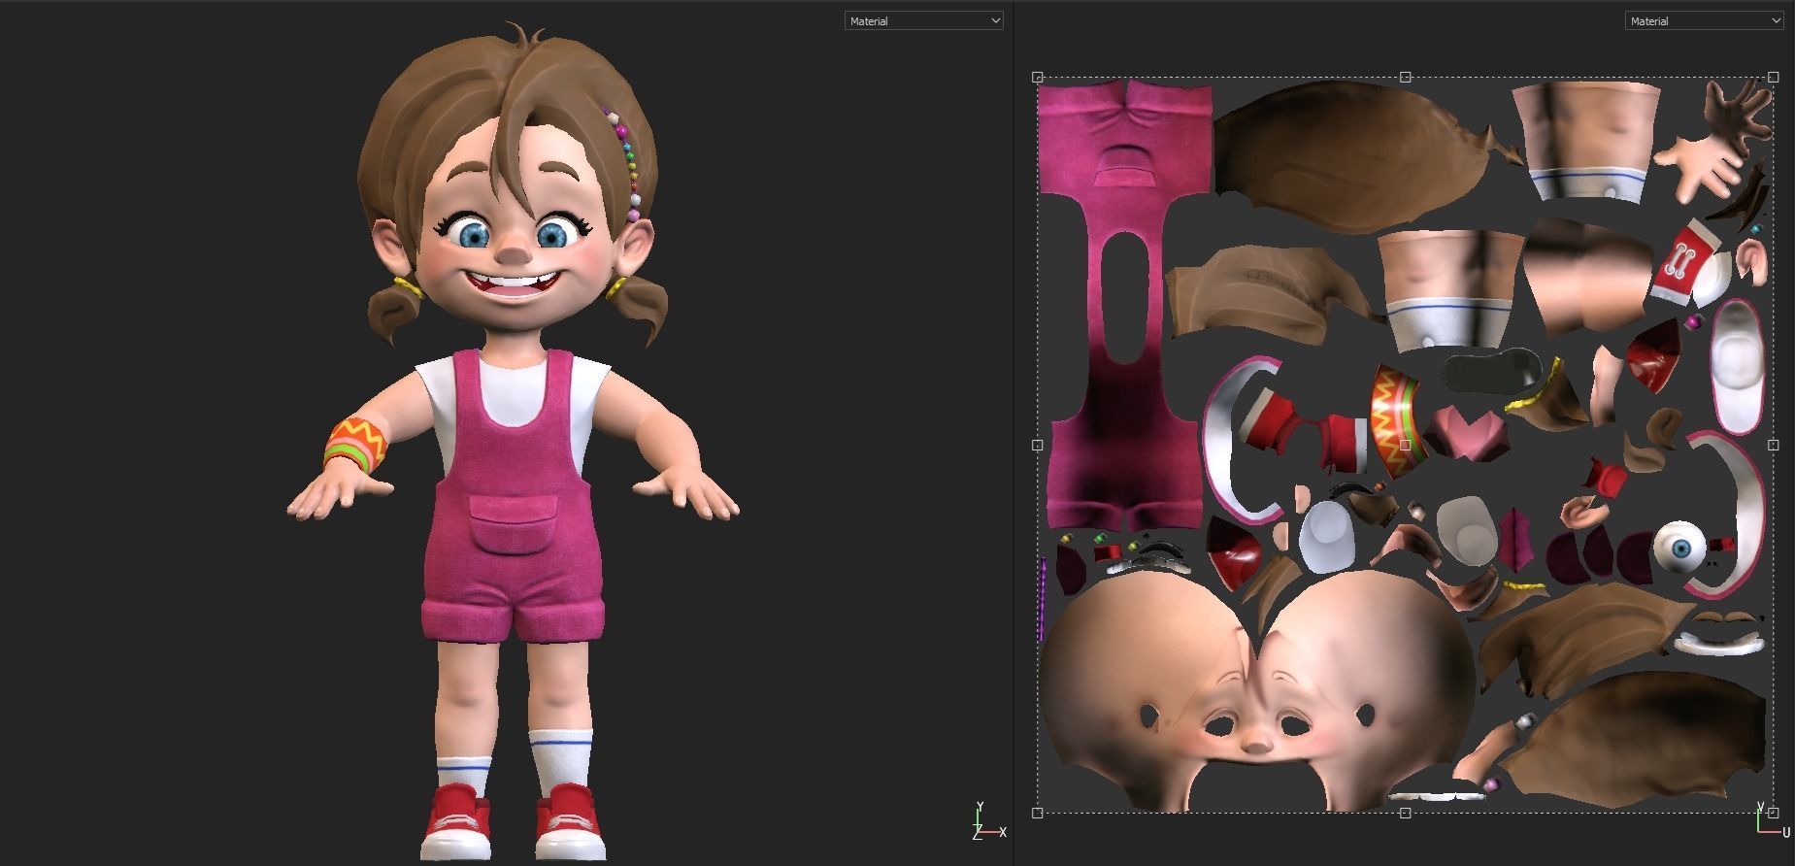The image size is (1795, 866).
Task: Select the blue eyeball UV island
Action: (1680, 548)
